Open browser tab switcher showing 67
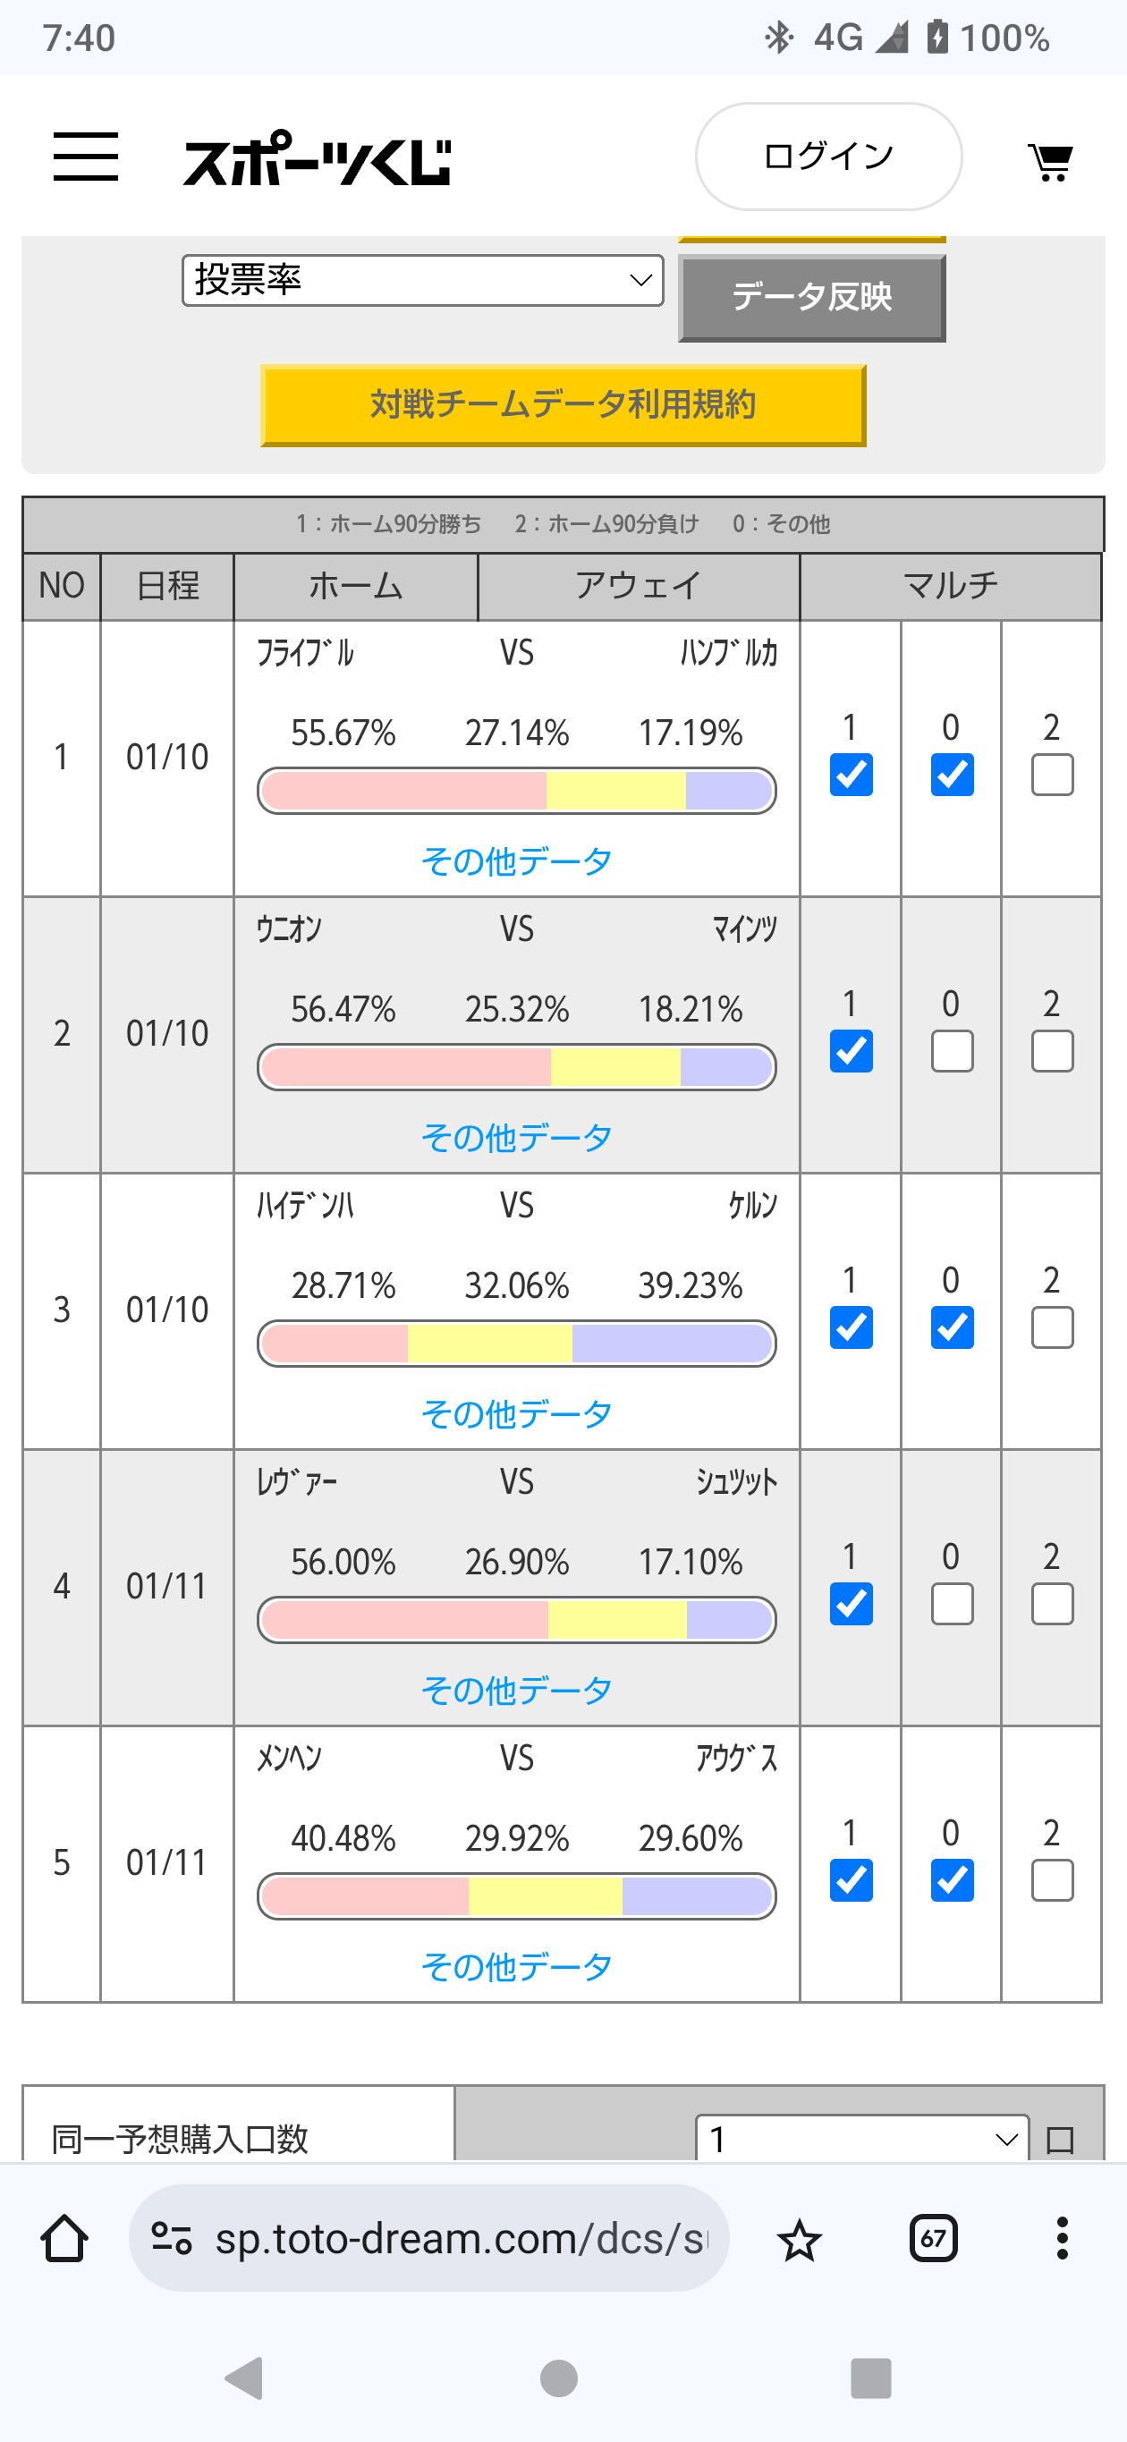1127x2442 pixels. tap(933, 2238)
